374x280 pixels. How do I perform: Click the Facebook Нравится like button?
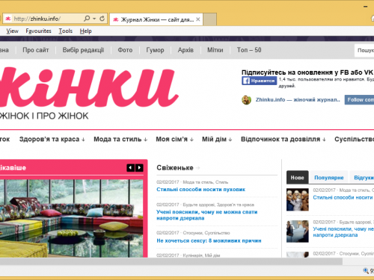click(259, 81)
